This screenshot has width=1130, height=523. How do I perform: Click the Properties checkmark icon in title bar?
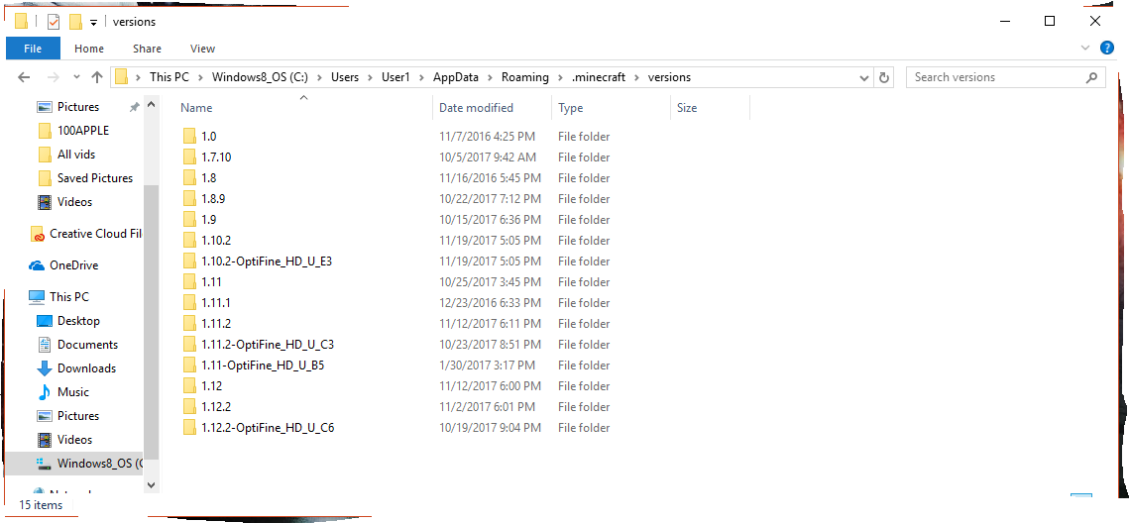coord(54,23)
